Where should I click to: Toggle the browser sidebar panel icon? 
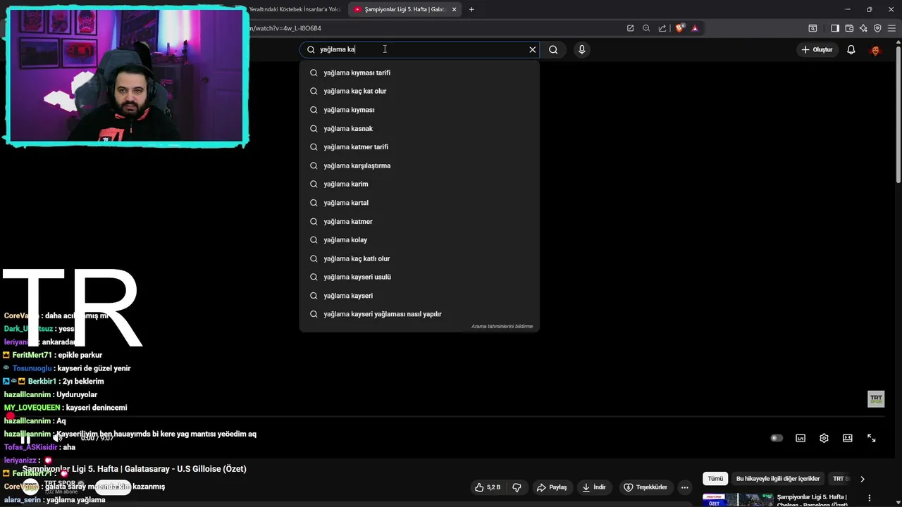pos(835,28)
